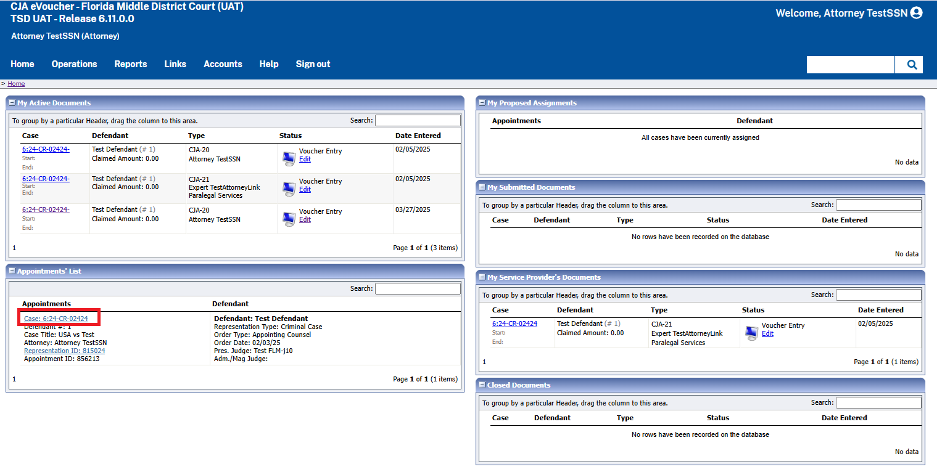Click 'Expert TestAttorneyLink' in My Active Documents
Image resolution: width=937 pixels, height=472 pixels.
224,187
